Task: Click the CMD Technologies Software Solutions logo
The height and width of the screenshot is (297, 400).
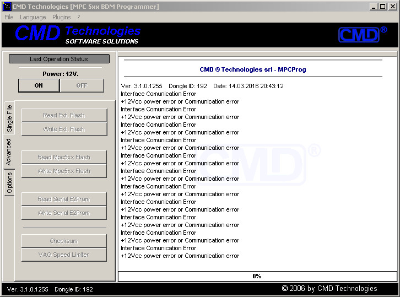Action: [x=78, y=35]
